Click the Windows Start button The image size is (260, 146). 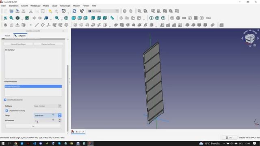point(3,143)
